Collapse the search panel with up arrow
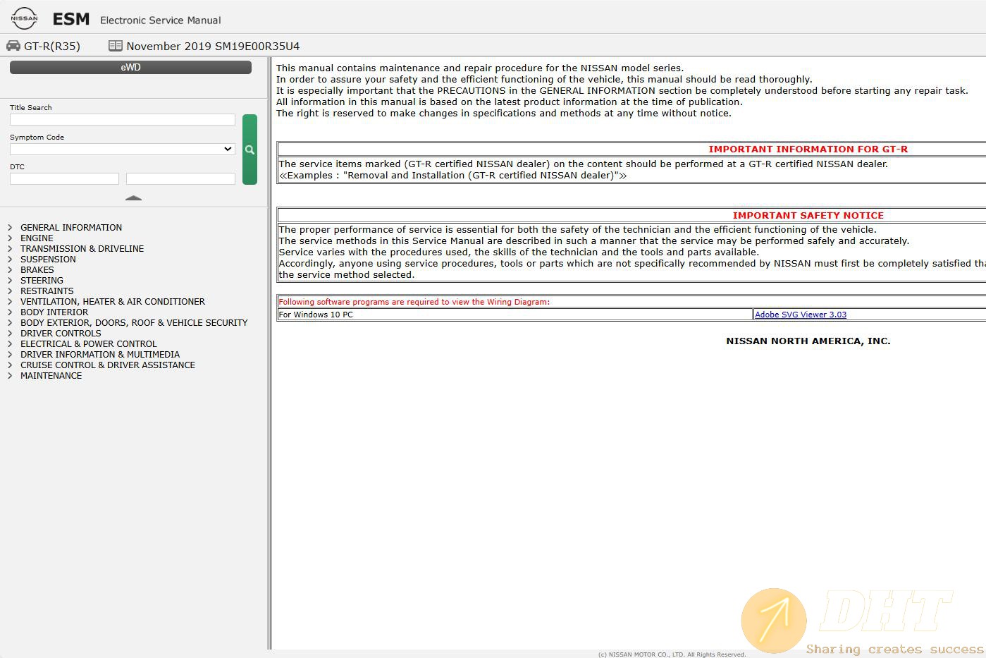This screenshot has height=658, width=986. click(x=133, y=198)
